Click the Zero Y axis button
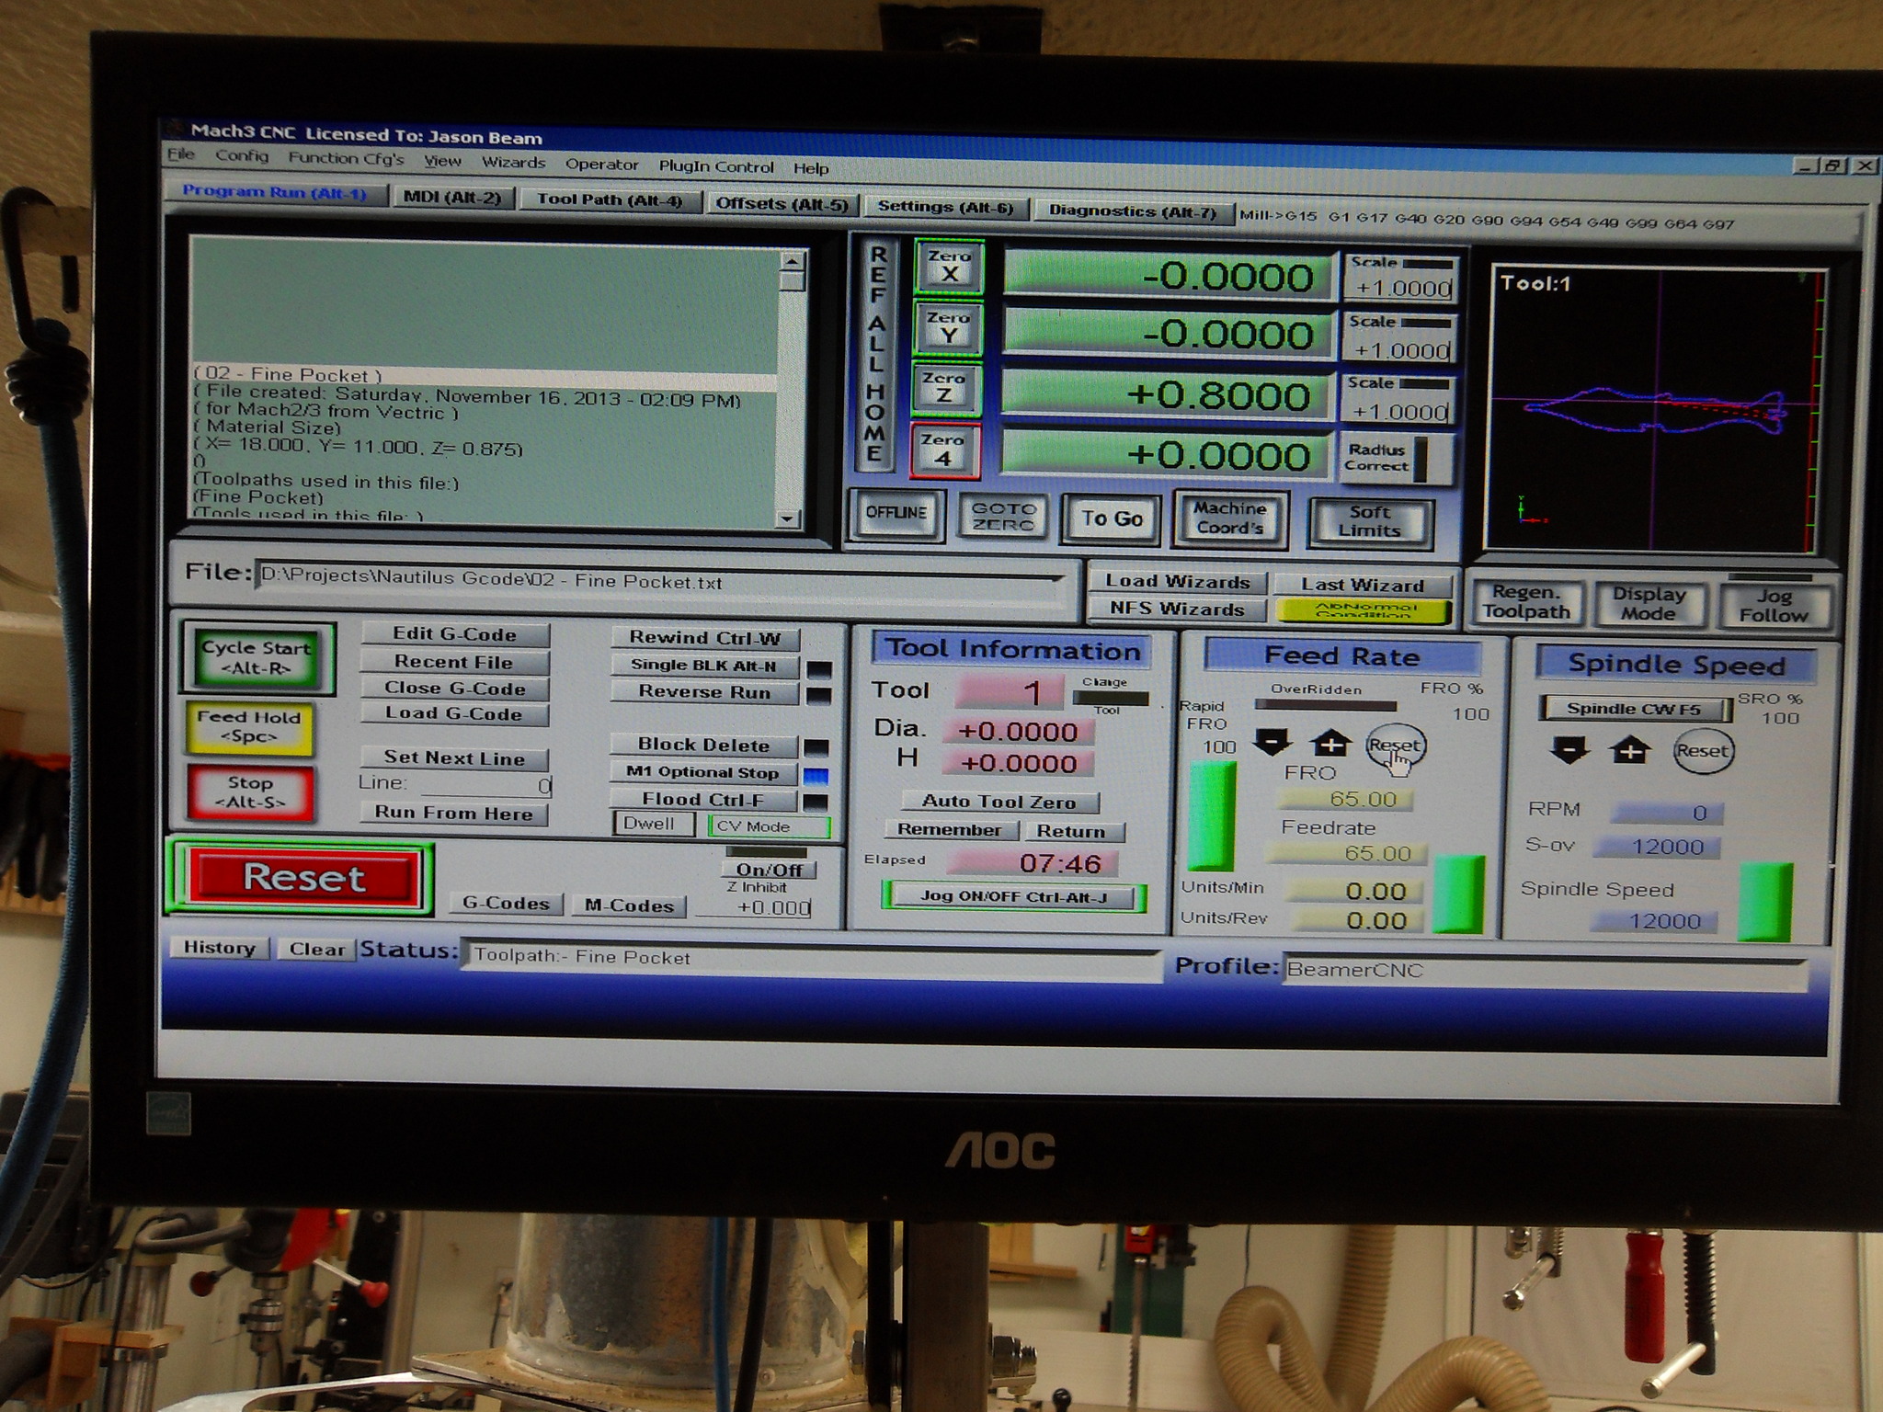Image resolution: width=1883 pixels, height=1412 pixels. pos(948,328)
